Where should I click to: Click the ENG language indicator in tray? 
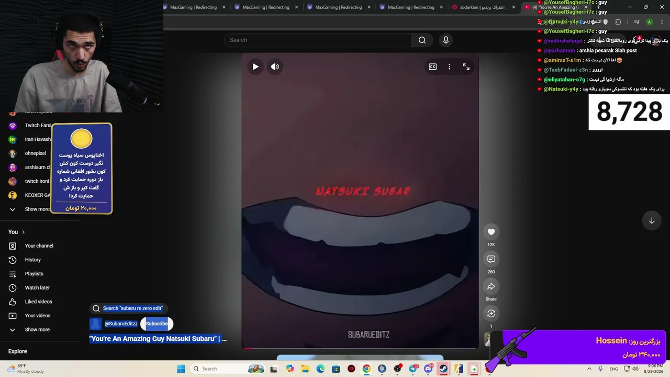(x=613, y=369)
